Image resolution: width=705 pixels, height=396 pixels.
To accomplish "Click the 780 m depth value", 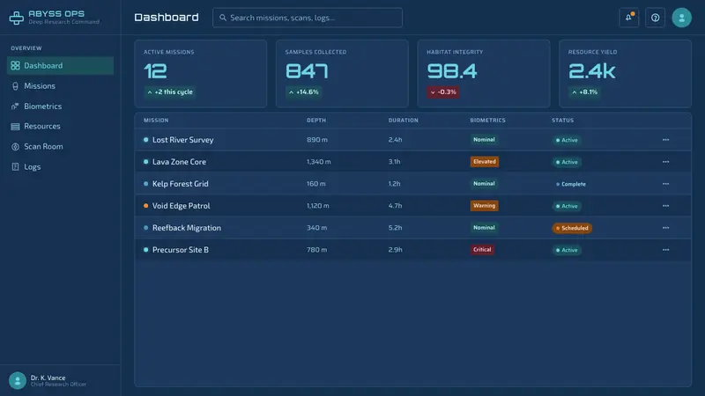I will click(x=317, y=250).
